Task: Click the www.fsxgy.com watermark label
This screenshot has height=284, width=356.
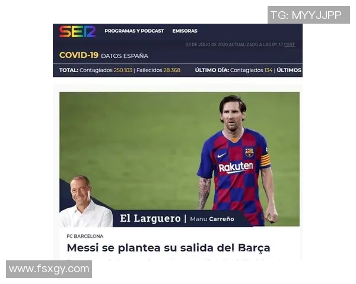Action: pos(49,269)
